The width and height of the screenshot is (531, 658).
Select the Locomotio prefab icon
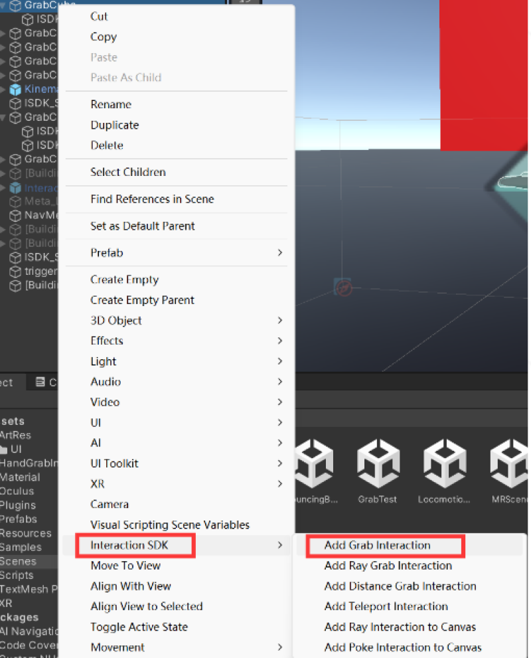pos(443,465)
